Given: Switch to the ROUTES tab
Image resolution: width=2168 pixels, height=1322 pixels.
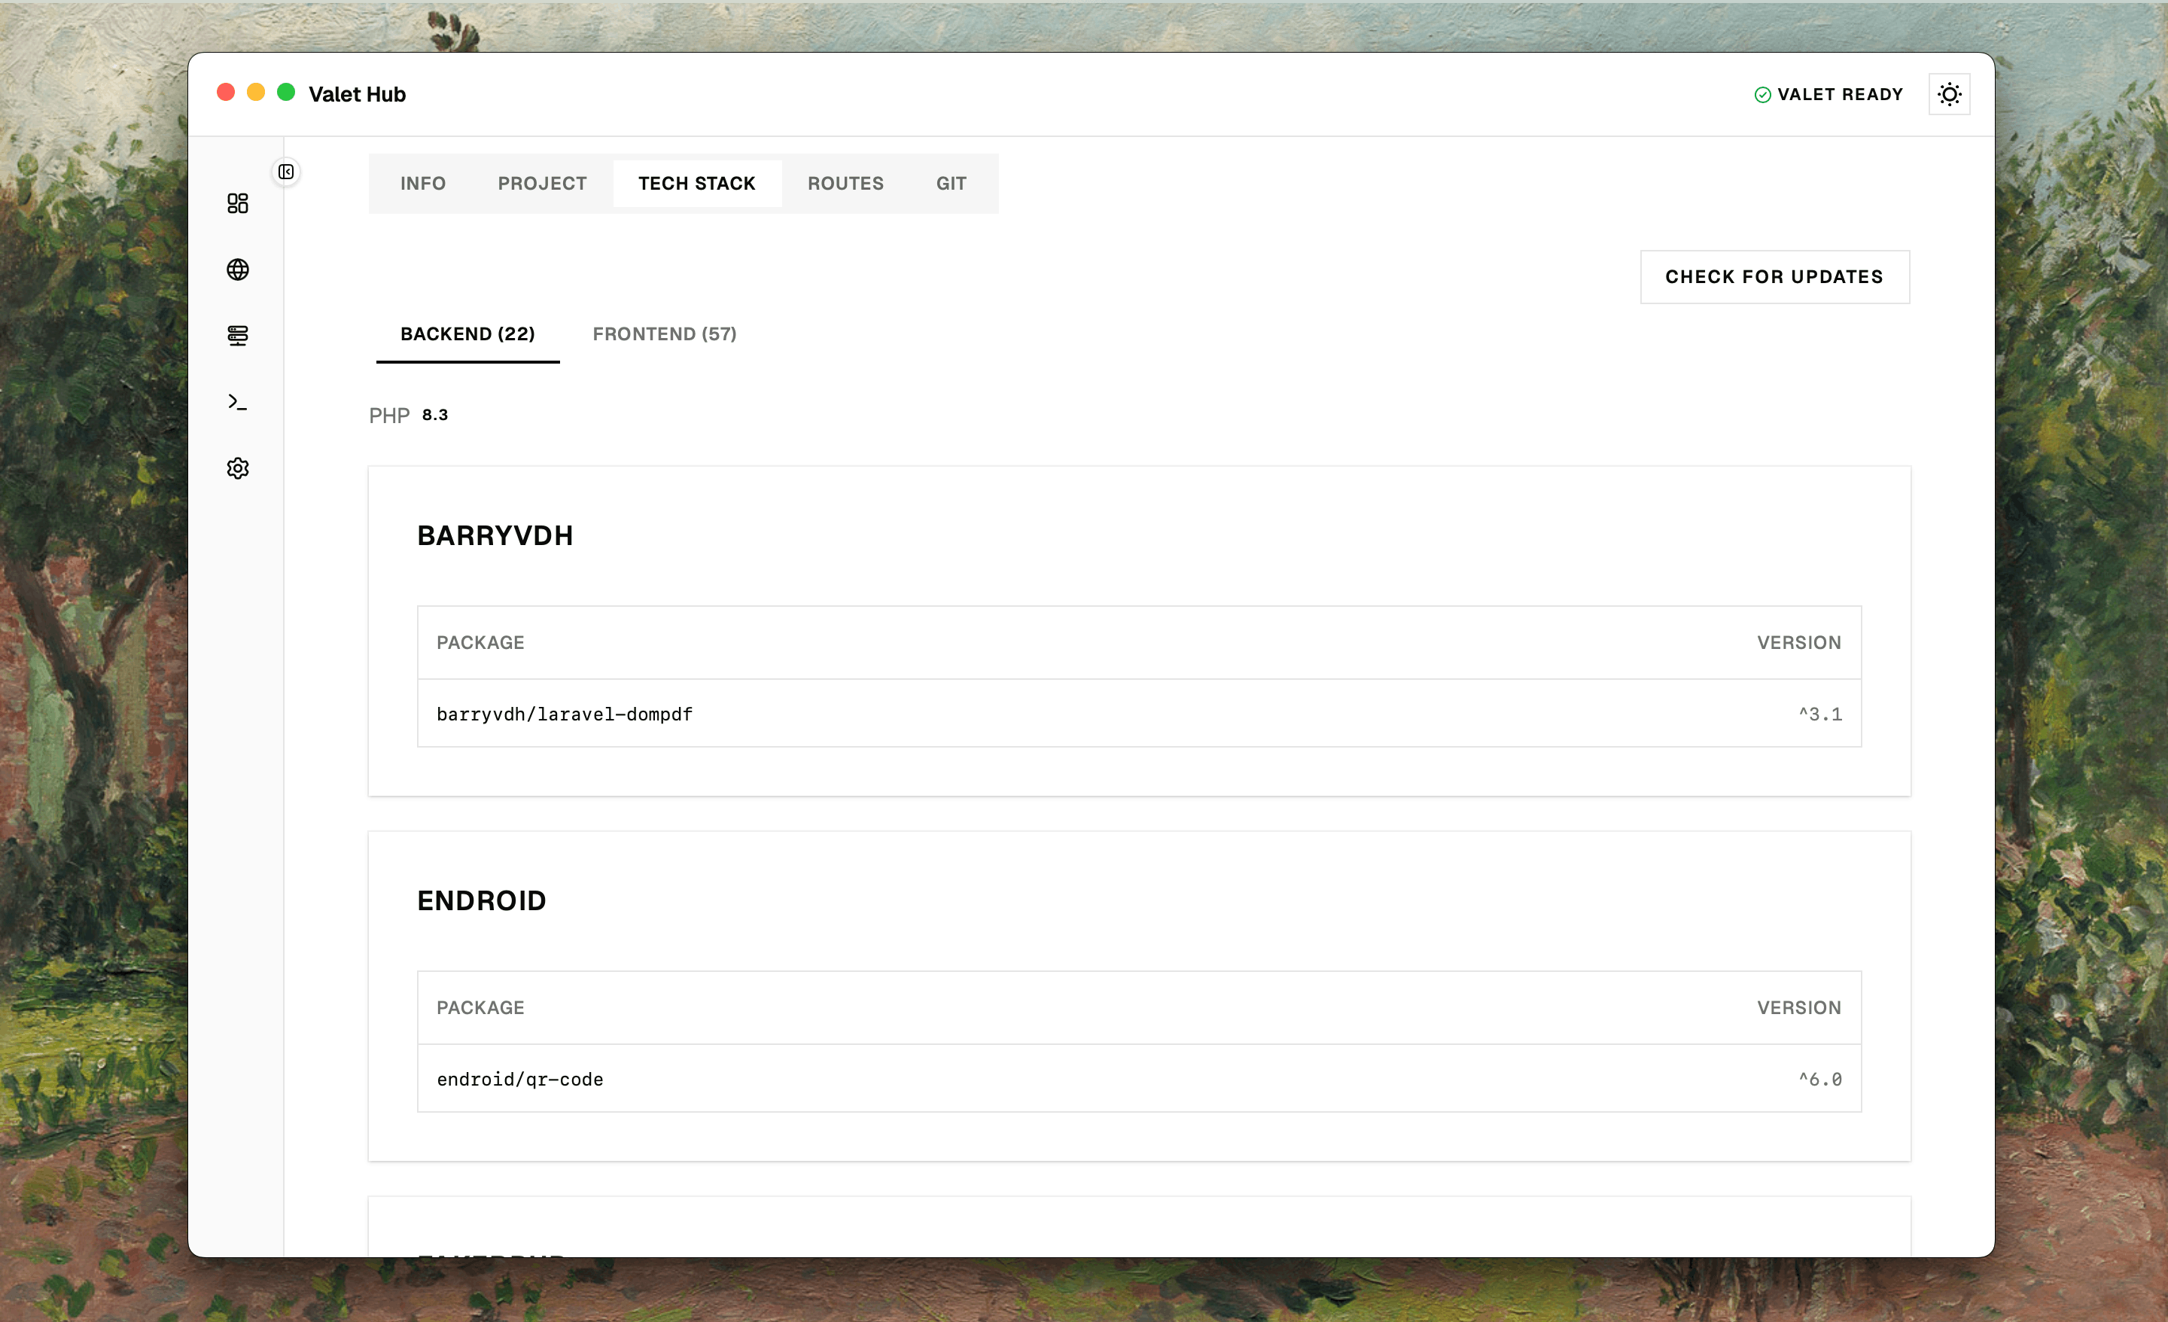Looking at the screenshot, I should [845, 183].
